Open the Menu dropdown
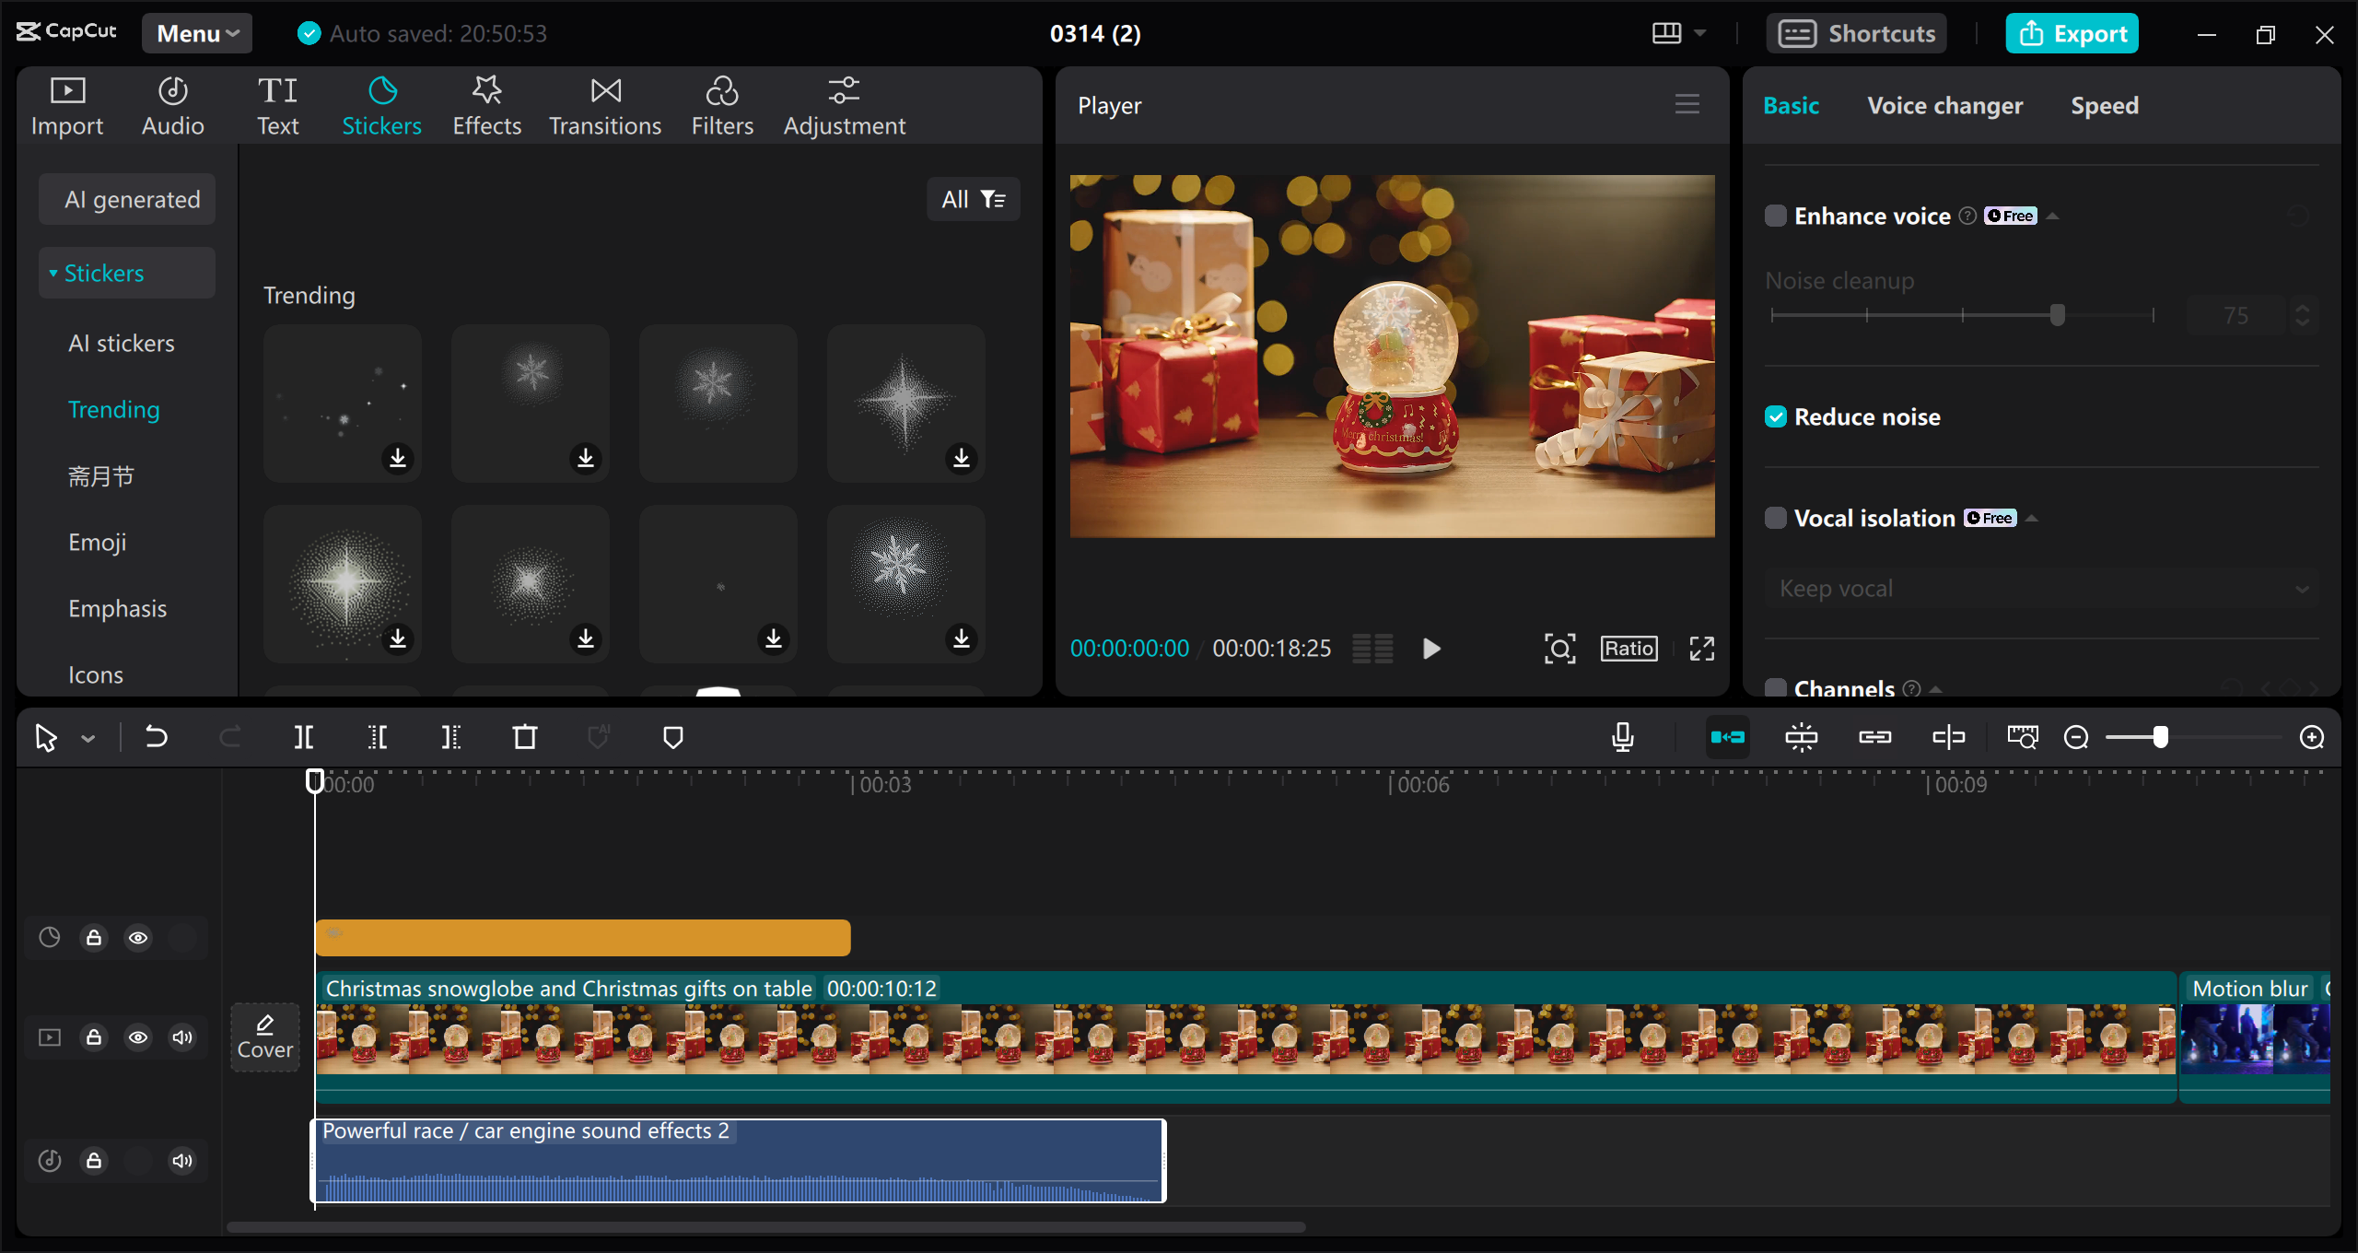This screenshot has width=2358, height=1253. click(x=195, y=32)
